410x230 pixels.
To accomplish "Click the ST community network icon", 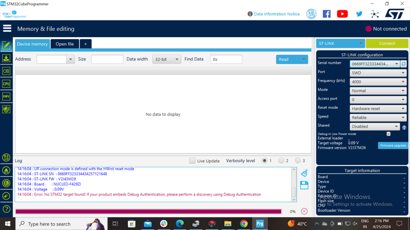I will [x=374, y=14].
